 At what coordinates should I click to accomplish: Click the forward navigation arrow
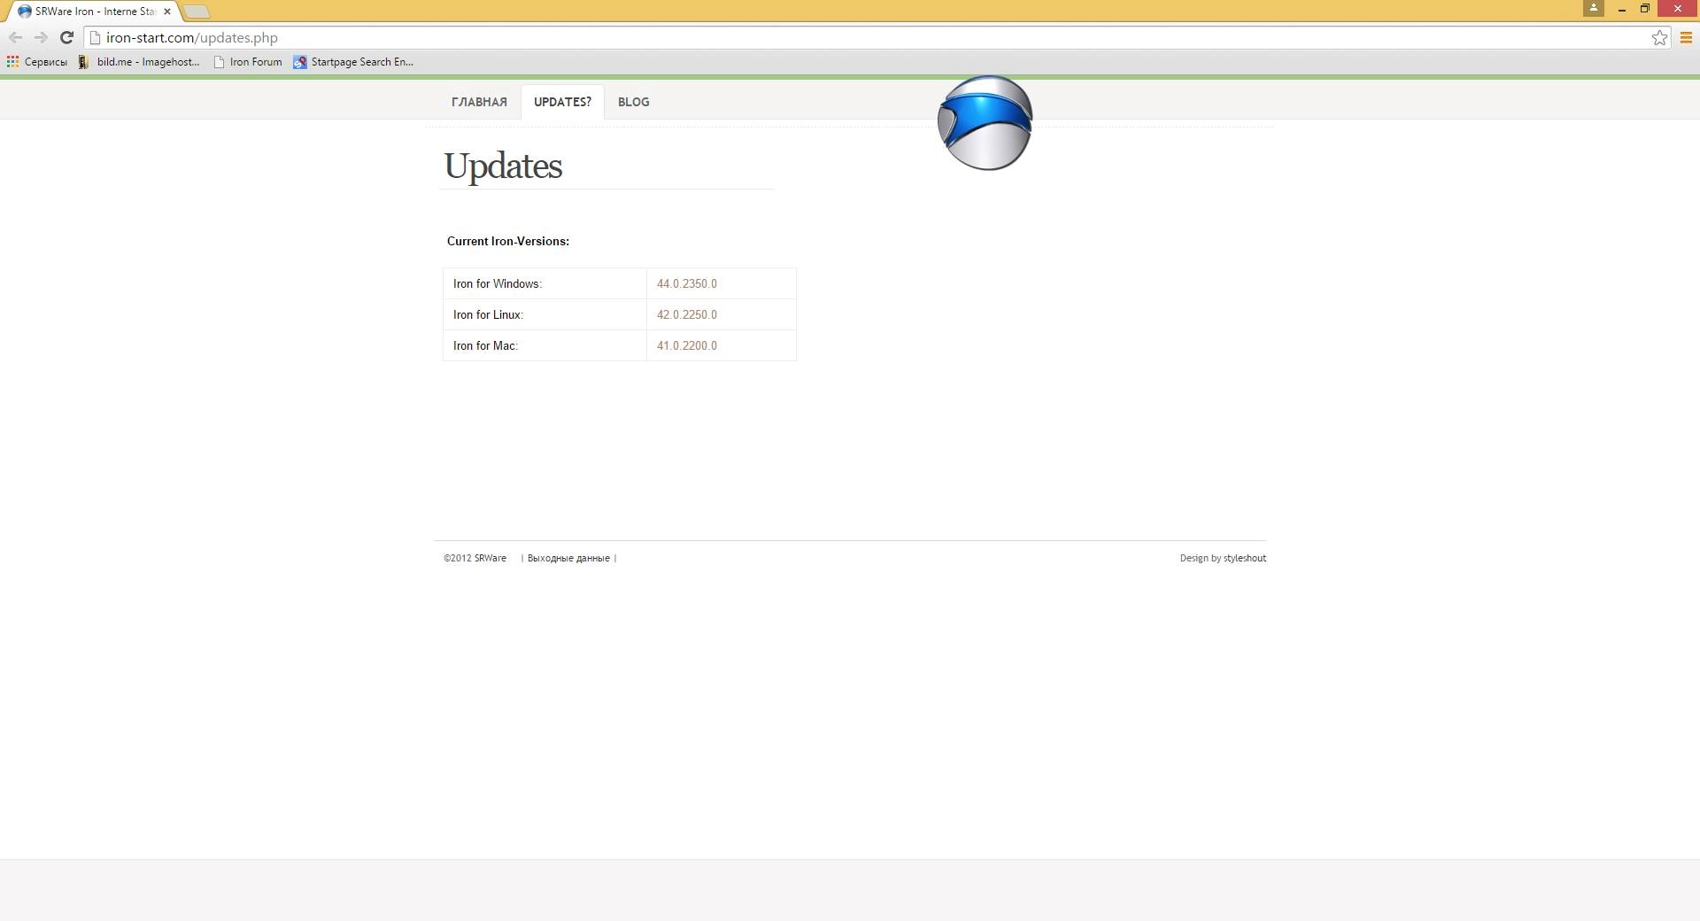(41, 37)
